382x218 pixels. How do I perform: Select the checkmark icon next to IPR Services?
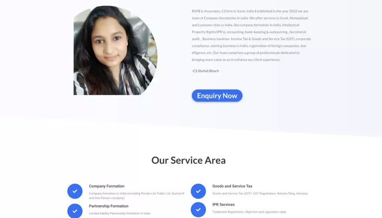pyautogui.click(x=198, y=209)
